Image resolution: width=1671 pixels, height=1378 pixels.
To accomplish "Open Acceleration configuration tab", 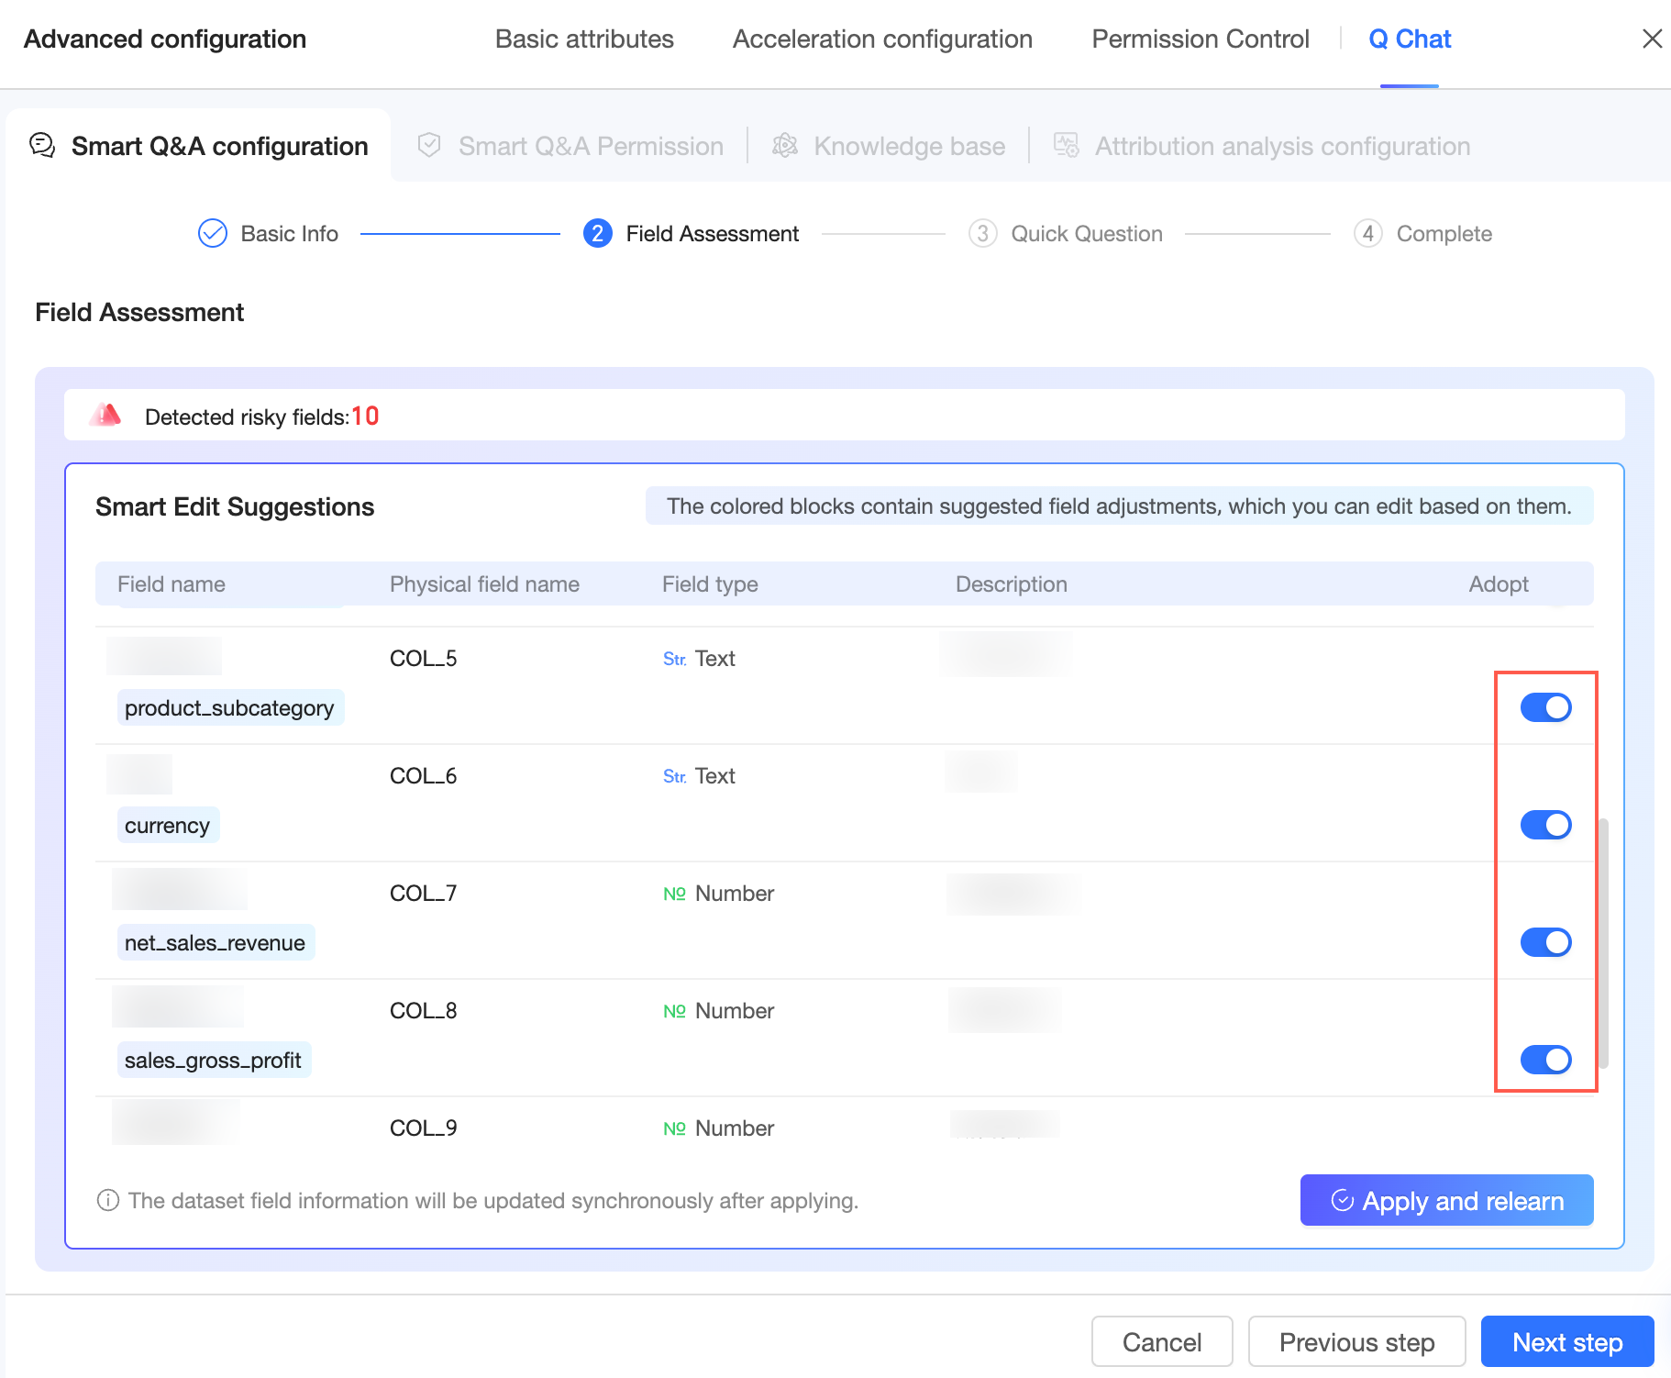I will tap(882, 39).
